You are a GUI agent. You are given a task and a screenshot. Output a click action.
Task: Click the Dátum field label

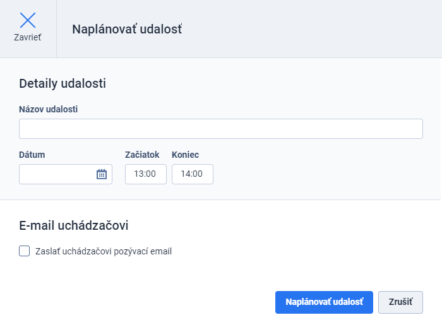click(32, 155)
